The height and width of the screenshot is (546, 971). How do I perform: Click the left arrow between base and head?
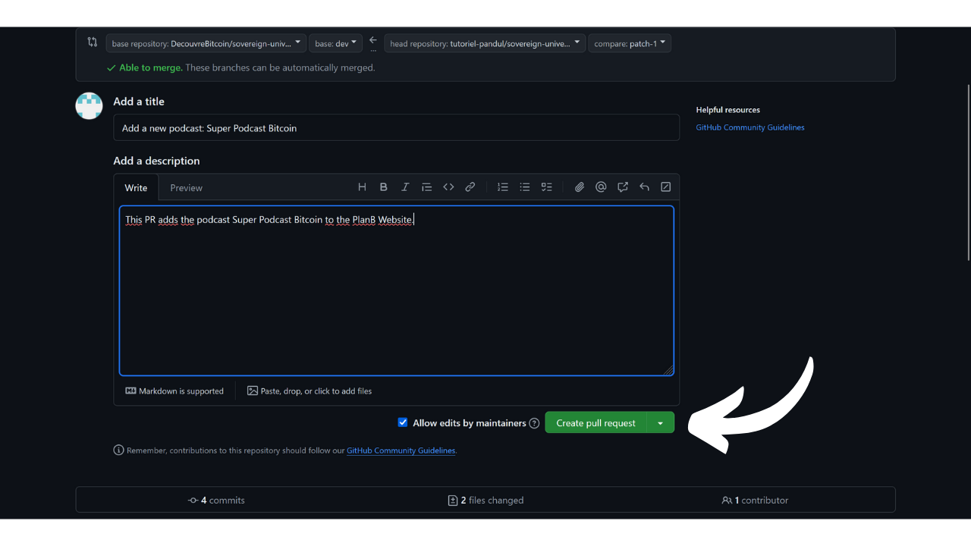(x=373, y=41)
